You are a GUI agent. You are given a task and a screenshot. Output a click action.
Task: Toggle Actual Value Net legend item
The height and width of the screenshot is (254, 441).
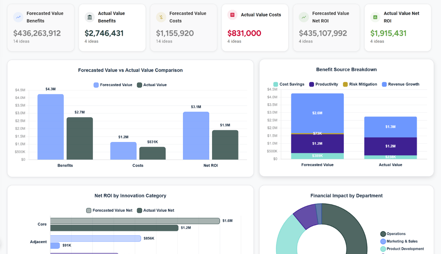[156, 211]
